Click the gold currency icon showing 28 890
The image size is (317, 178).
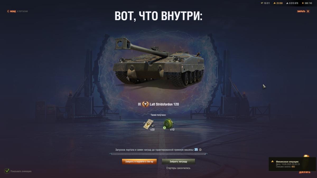point(274,3)
